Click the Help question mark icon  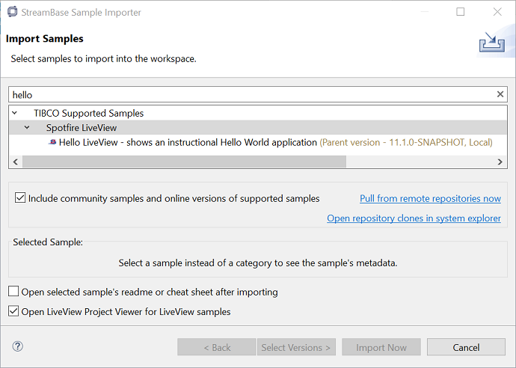(x=18, y=346)
